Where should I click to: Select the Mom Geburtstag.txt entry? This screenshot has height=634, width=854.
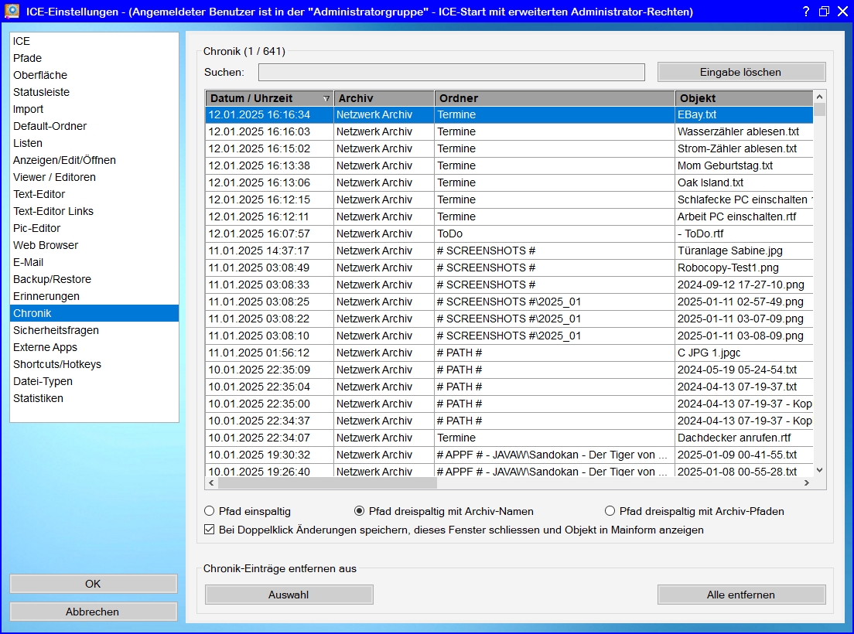(744, 165)
